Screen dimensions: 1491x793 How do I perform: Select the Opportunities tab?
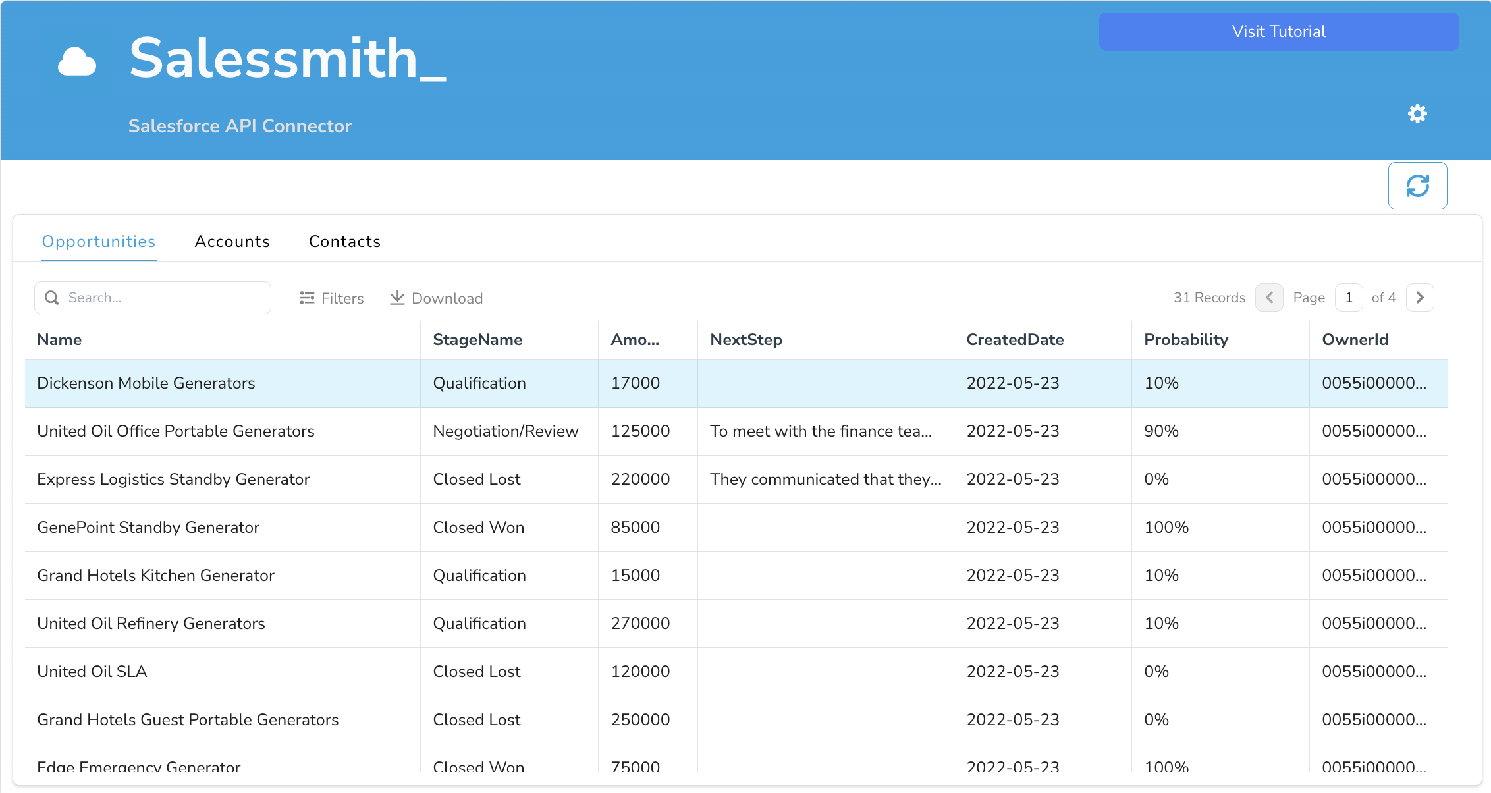click(x=99, y=242)
